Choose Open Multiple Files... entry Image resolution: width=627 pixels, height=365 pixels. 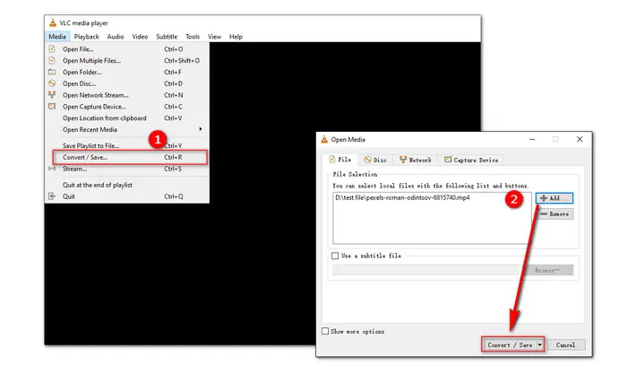point(127,61)
